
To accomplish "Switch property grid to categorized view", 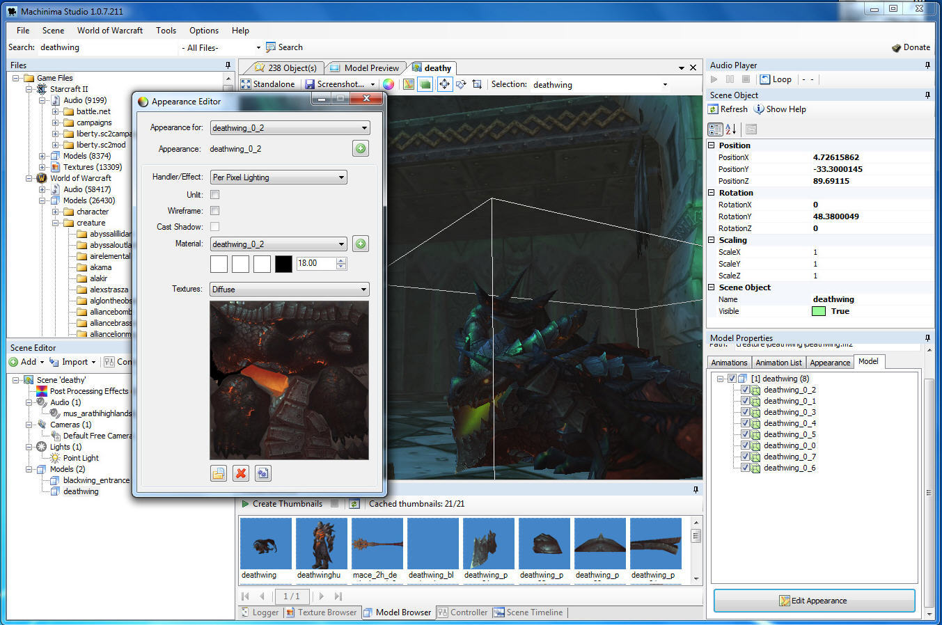I will coord(715,129).
